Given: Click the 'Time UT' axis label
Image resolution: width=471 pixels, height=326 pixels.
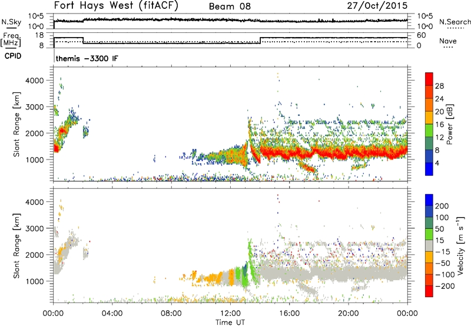Looking at the screenshot, I should 230,322.
